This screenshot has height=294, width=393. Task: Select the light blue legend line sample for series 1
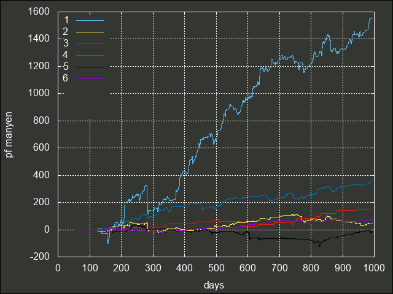[x=90, y=20]
